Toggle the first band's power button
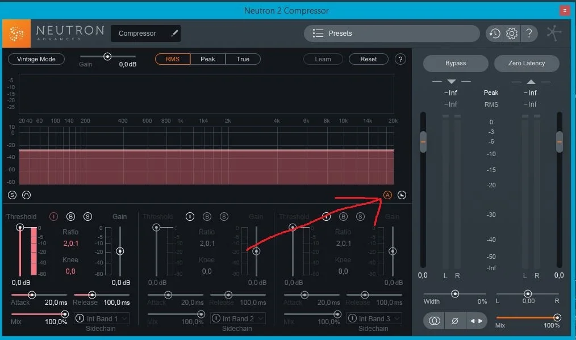 point(53,217)
